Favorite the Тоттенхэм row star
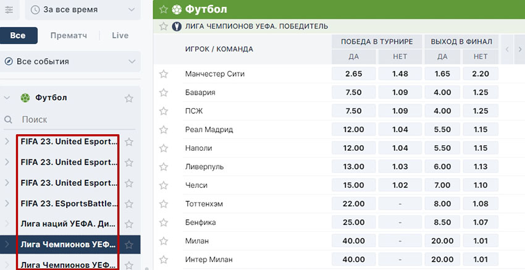The height and width of the screenshot is (270, 525). point(164,204)
